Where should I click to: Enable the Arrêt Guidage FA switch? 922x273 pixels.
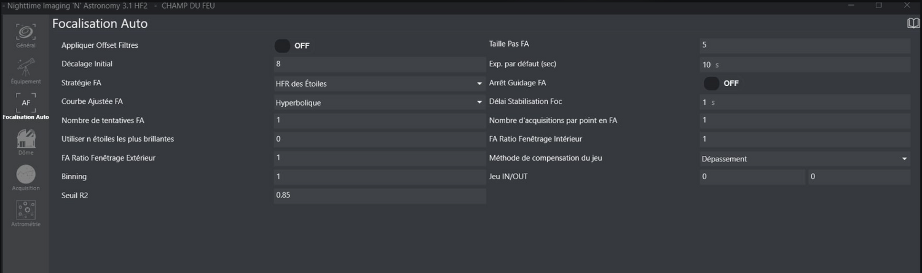coord(711,83)
